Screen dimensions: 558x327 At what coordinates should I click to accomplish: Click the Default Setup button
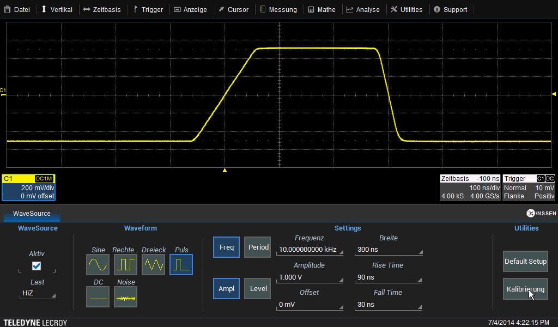(525, 261)
